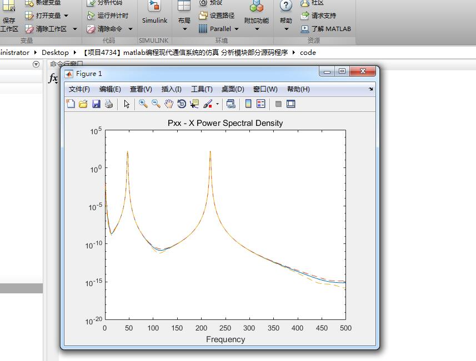Save the figure with the floppy disk icon
This screenshot has width=476, height=361.
click(x=96, y=104)
